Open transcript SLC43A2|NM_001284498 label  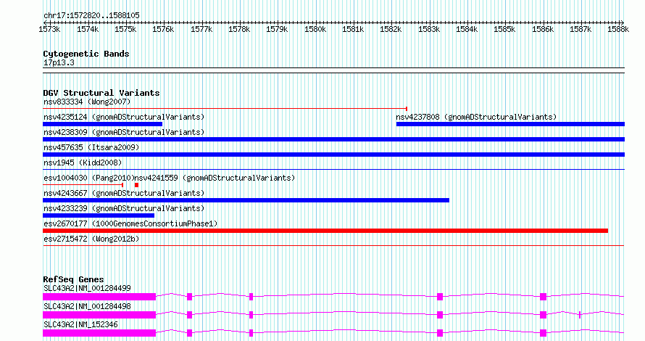point(87,306)
